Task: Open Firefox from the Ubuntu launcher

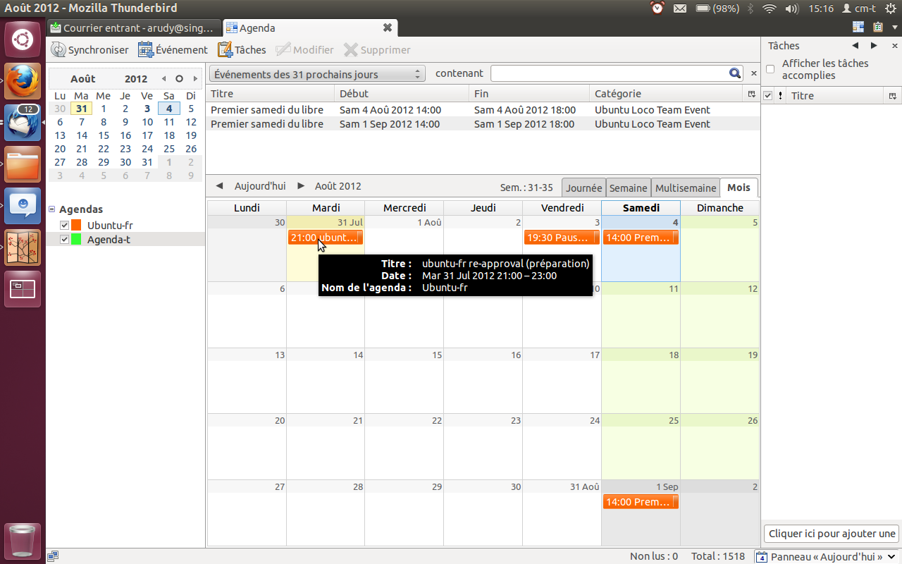Action: (23, 81)
